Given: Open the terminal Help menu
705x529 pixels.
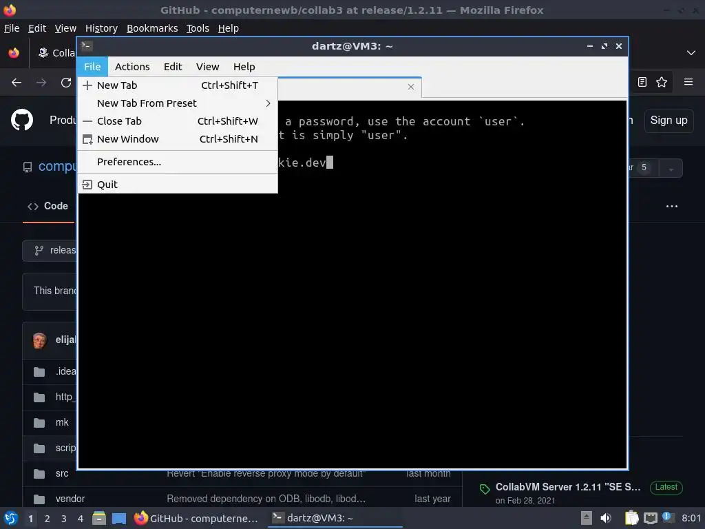Looking at the screenshot, I should [x=244, y=67].
